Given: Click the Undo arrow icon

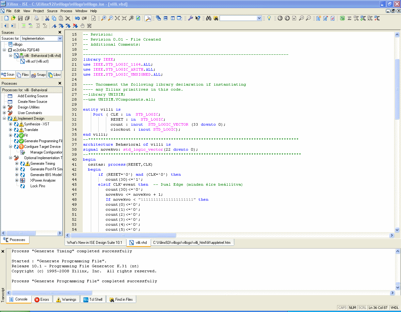Looking at the screenshot, I should 77,18.
